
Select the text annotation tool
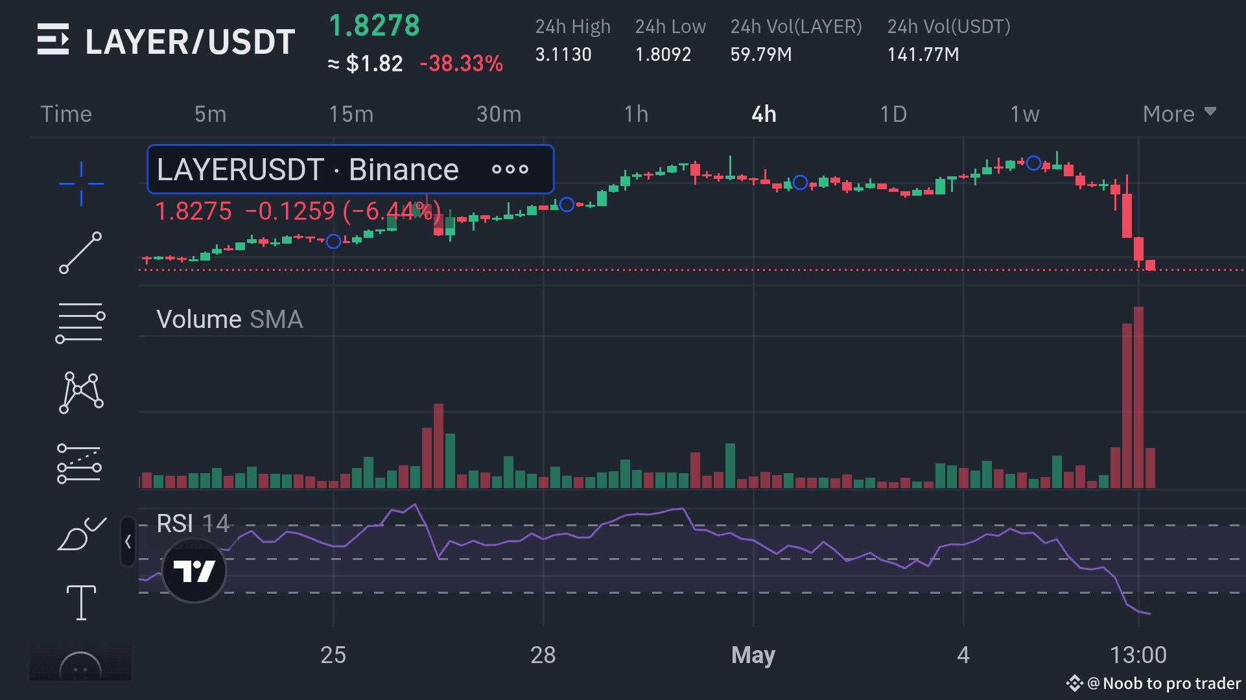click(x=81, y=603)
